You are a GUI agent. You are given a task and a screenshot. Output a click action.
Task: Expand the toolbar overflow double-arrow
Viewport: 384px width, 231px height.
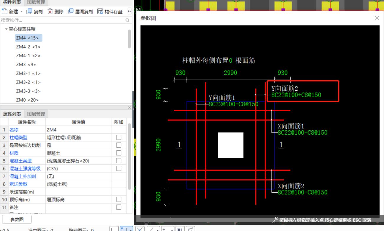click(x=129, y=12)
